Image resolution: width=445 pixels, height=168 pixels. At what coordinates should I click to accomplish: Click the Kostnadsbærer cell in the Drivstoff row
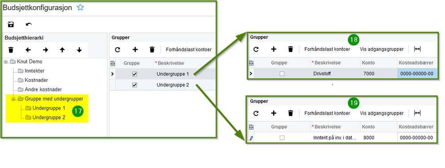(416, 74)
